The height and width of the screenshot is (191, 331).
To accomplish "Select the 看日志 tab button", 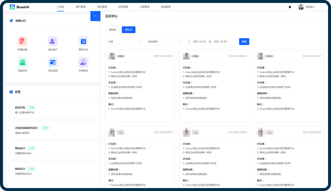I will point(128,30).
